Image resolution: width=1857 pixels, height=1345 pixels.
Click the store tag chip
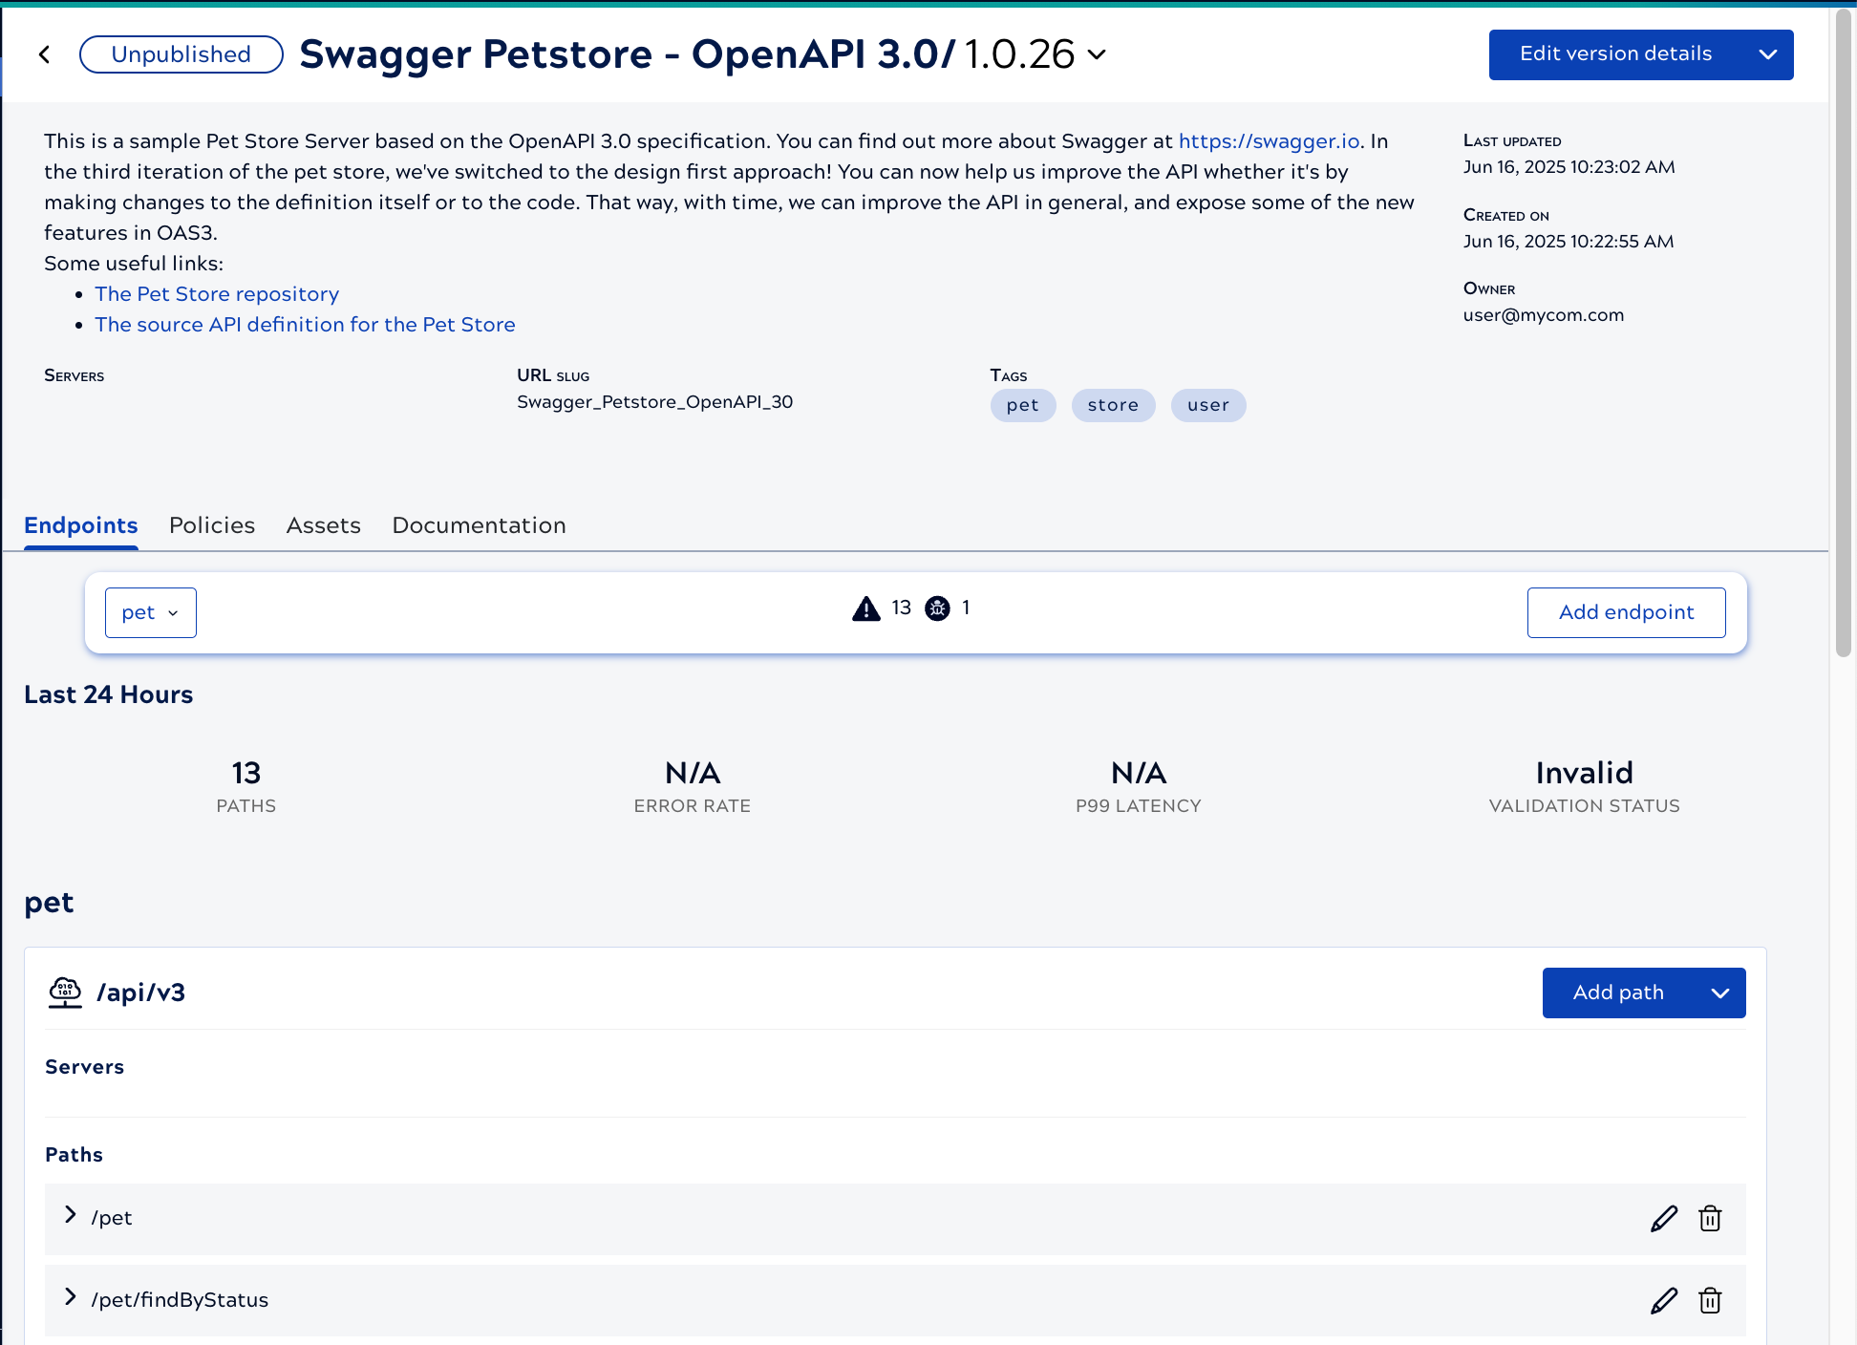[1113, 405]
